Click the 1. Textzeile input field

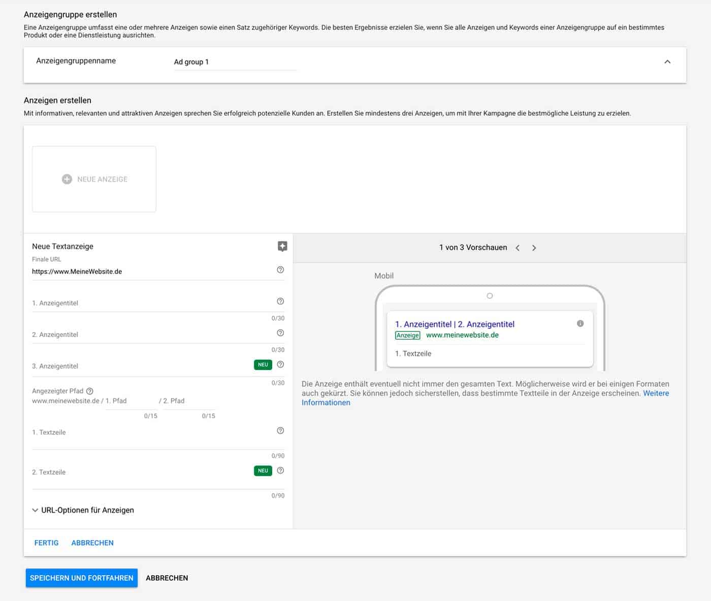point(152,436)
